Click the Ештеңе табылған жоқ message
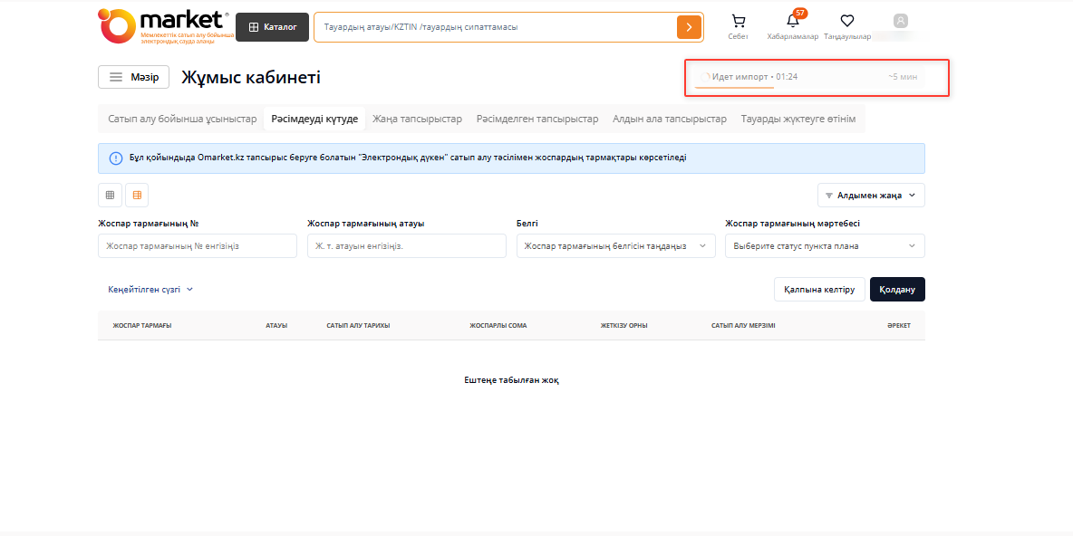The image size is (1073, 536). point(512,380)
